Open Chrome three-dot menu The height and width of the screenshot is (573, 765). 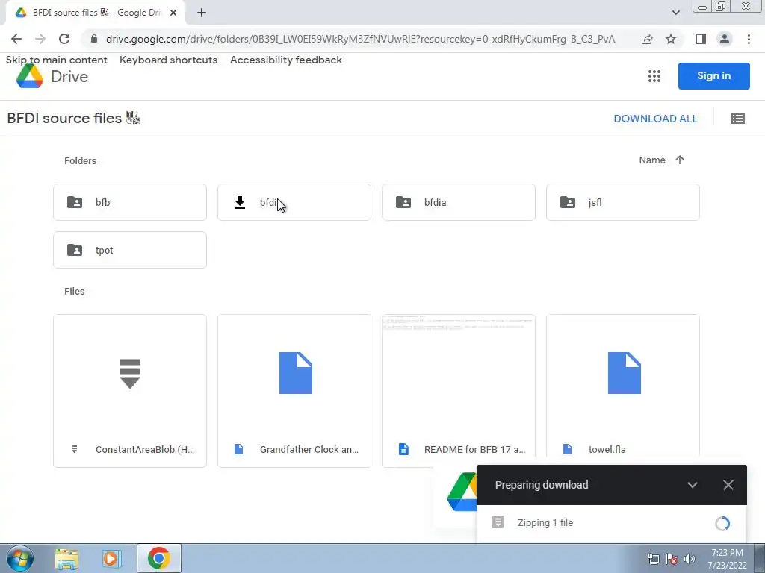pyautogui.click(x=749, y=39)
